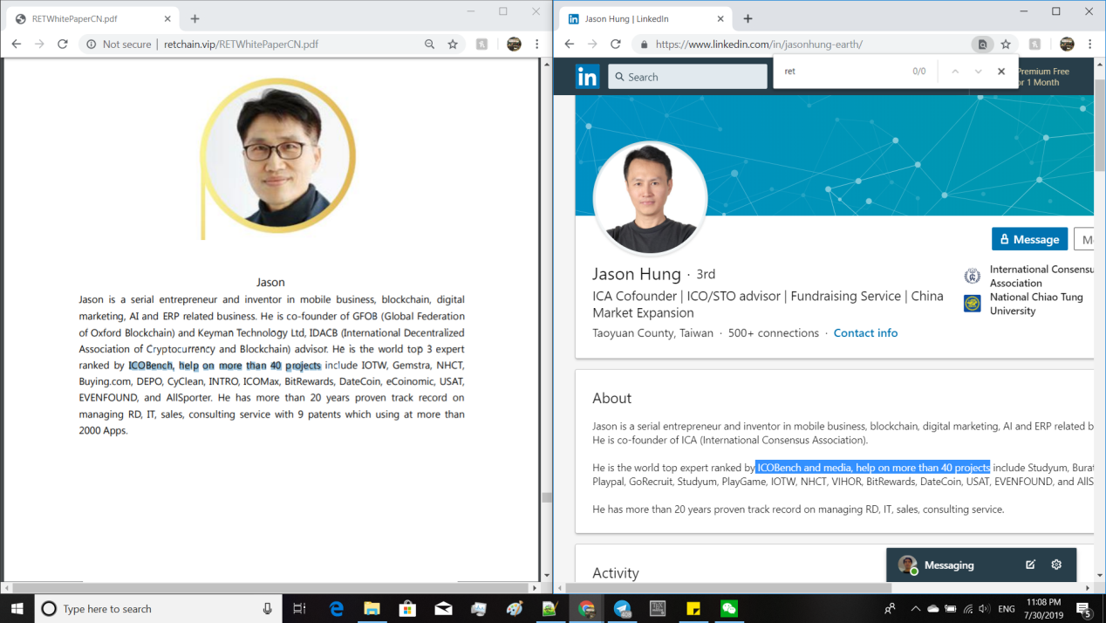This screenshot has width=1106, height=623.
Task: Compose a new LinkedIn message
Action: click(1030, 565)
